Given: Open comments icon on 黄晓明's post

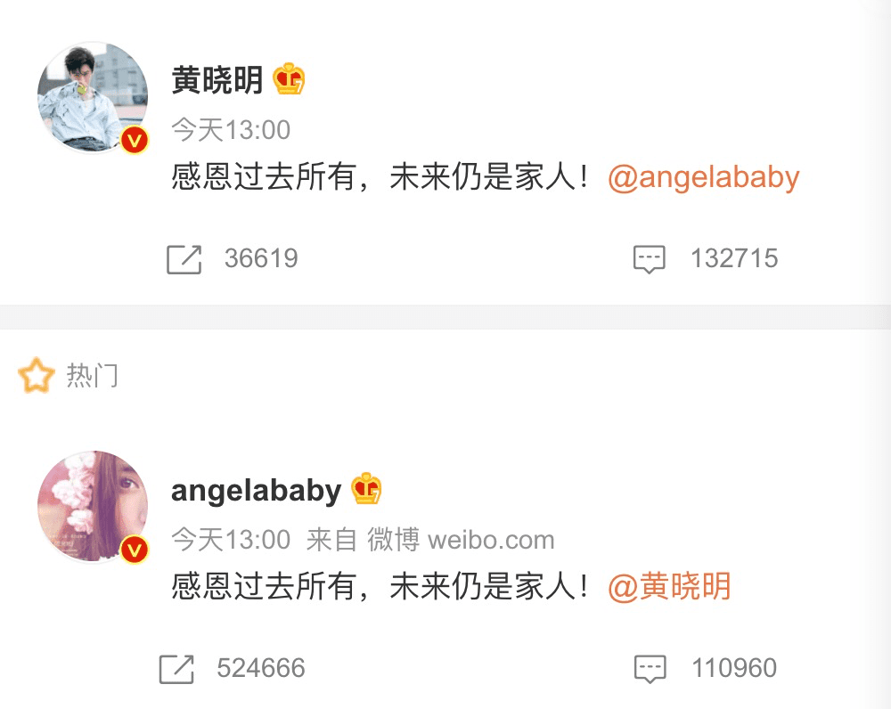Looking at the screenshot, I should tap(650, 259).
